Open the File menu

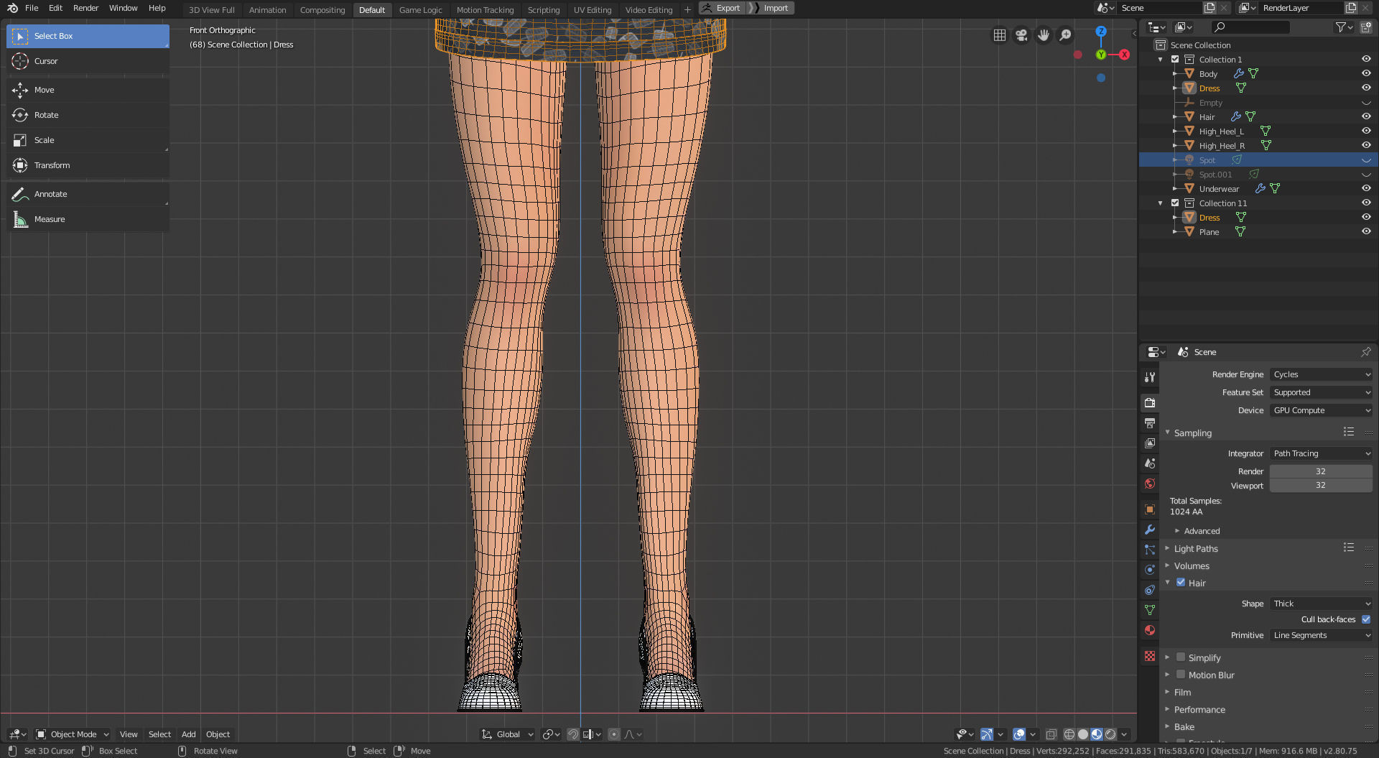(32, 8)
